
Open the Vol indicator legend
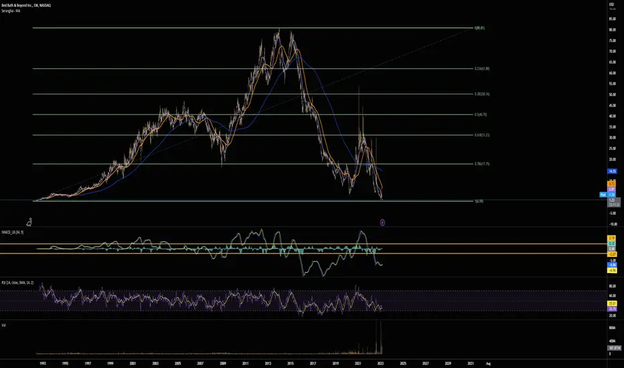3,325
